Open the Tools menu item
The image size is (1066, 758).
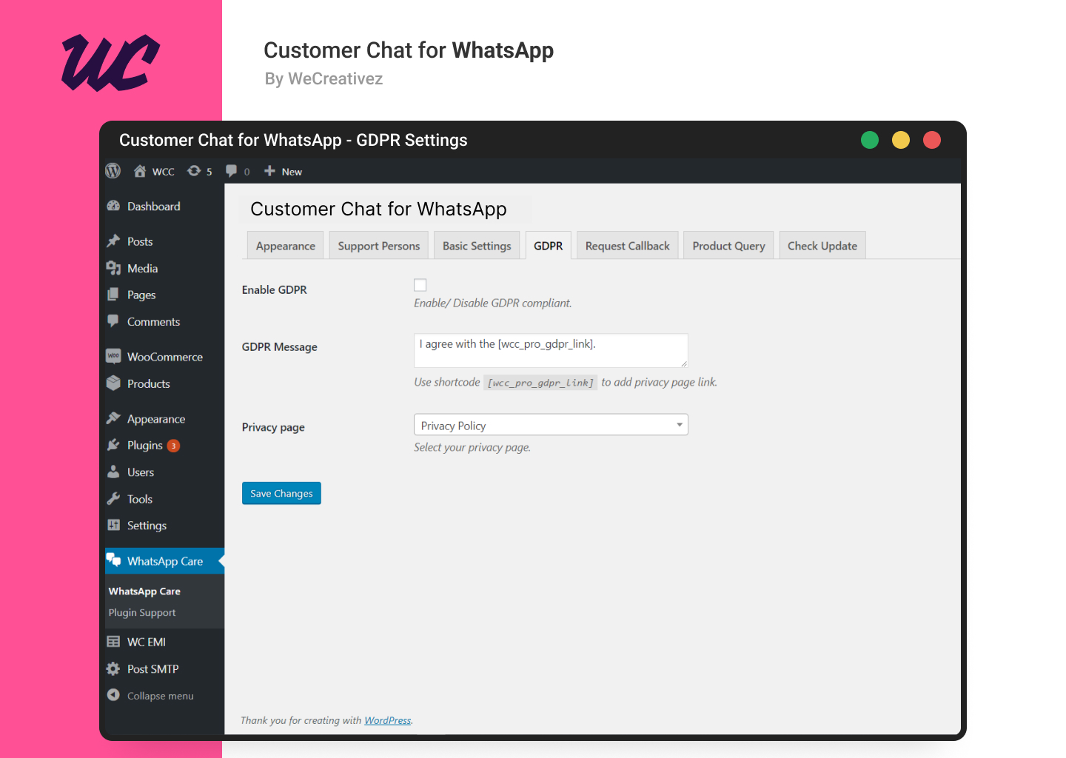(x=140, y=499)
